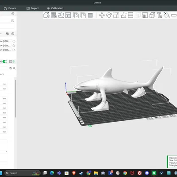Open the Cut tool

tap(131, 15)
